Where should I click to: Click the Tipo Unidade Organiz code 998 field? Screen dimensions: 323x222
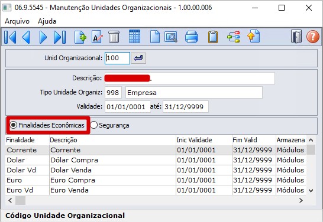coord(113,93)
